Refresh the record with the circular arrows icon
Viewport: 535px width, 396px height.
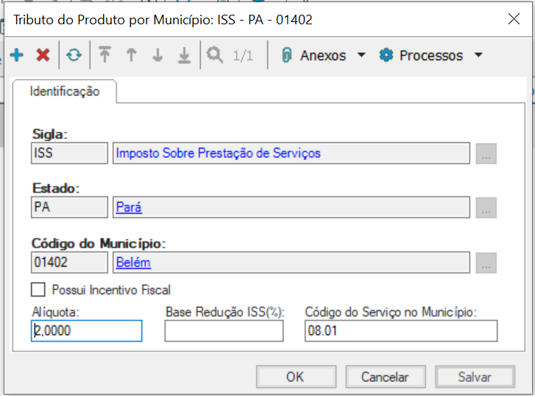click(x=74, y=55)
